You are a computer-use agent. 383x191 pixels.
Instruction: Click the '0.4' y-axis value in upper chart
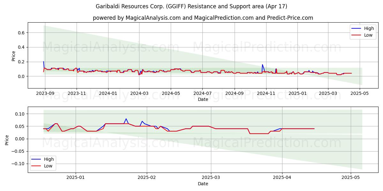(x=22, y=47)
